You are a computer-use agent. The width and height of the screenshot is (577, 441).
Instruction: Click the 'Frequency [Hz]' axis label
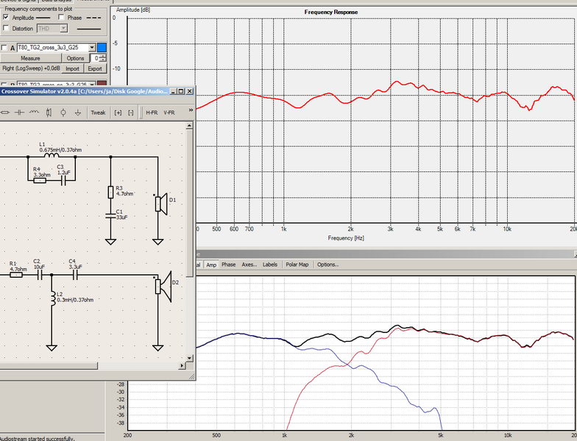click(346, 238)
